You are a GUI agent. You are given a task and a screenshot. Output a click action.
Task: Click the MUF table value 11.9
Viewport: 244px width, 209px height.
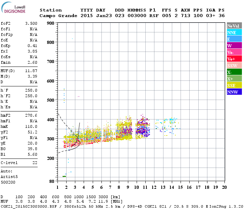[103, 202]
